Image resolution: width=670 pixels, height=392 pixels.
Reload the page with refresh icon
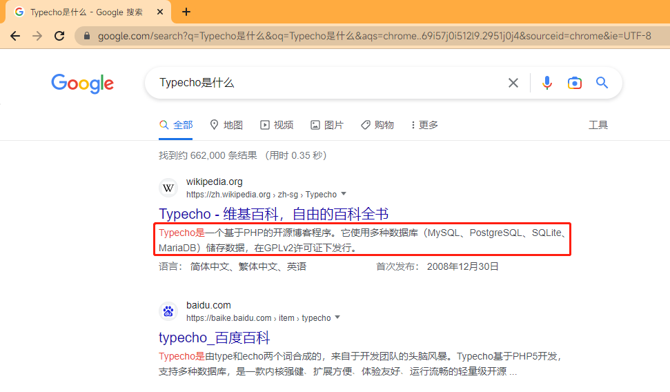tap(59, 36)
